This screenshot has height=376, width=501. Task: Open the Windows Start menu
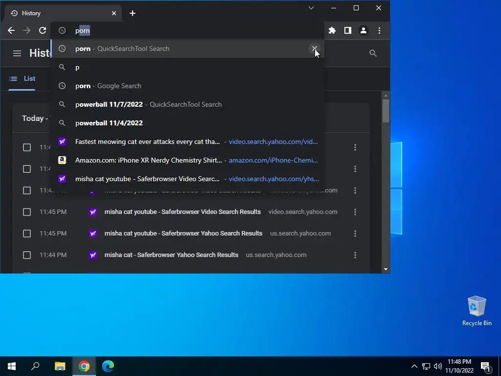tap(12, 366)
